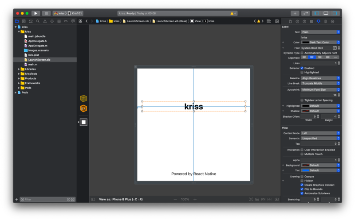Open the Semantic Unspecified dropdown
Image resolution: width=355 pixels, height=220 pixels.
(x=320, y=139)
